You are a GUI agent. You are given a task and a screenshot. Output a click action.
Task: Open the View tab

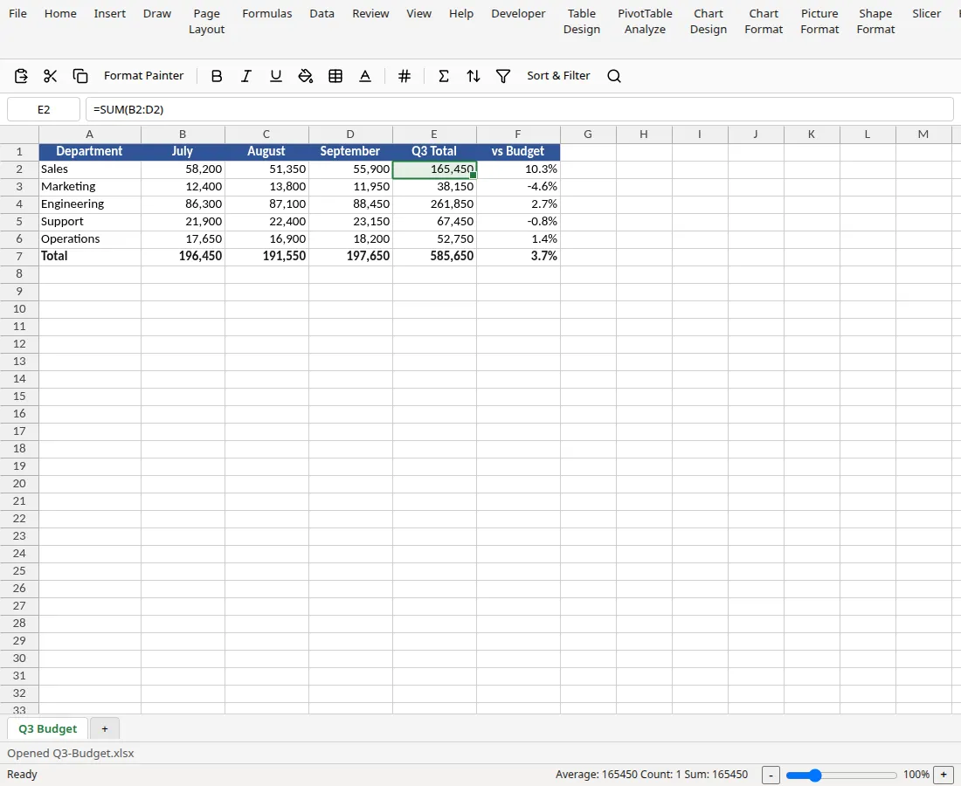pyautogui.click(x=418, y=13)
